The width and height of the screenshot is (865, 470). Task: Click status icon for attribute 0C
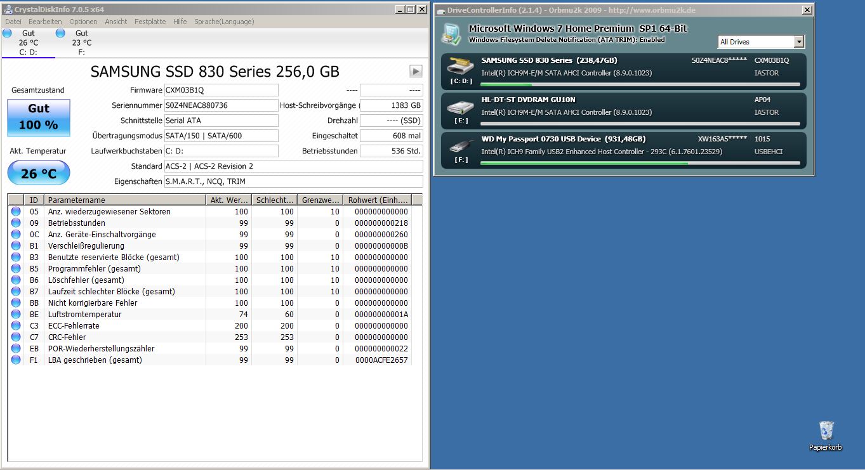click(16, 234)
